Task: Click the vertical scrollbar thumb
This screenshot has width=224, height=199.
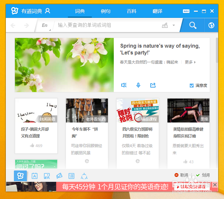Action: click(x=217, y=50)
